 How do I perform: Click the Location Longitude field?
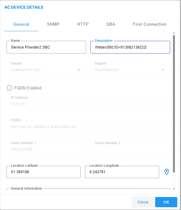tap(122, 172)
